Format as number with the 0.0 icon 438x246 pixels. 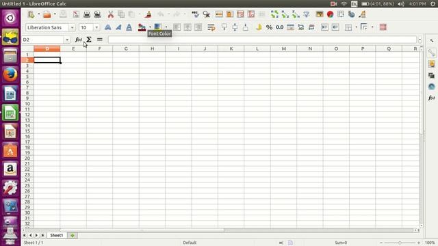click(x=280, y=27)
